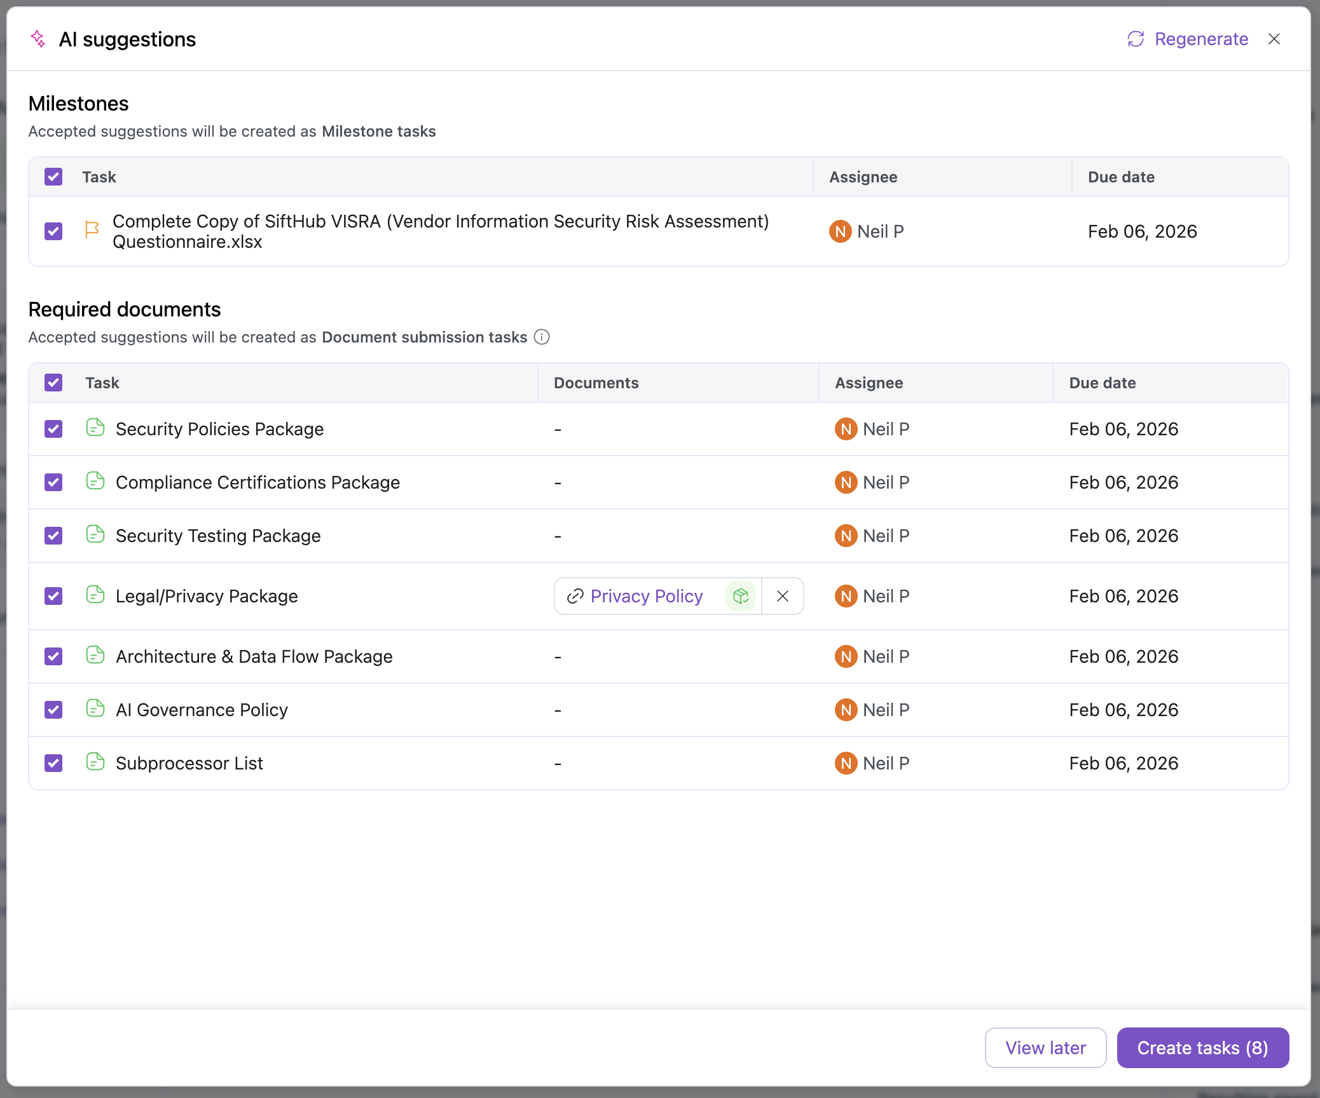Click the View later button
The height and width of the screenshot is (1098, 1320).
pyautogui.click(x=1045, y=1048)
